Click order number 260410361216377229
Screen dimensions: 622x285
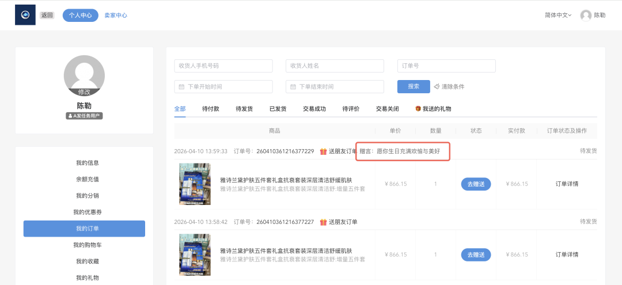(x=285, y=151)
